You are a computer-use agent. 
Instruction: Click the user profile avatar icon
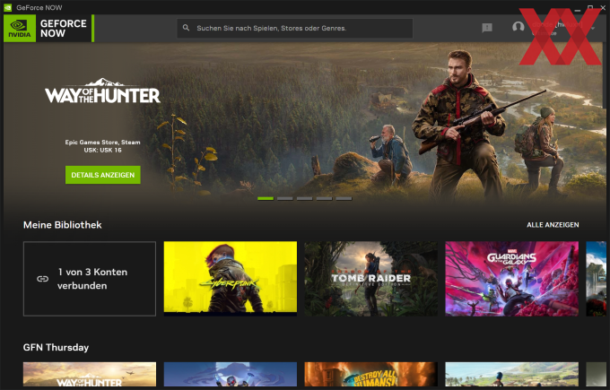518,27
